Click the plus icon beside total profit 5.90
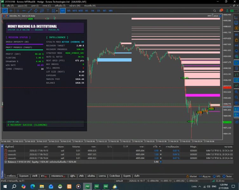 [161, 162]
